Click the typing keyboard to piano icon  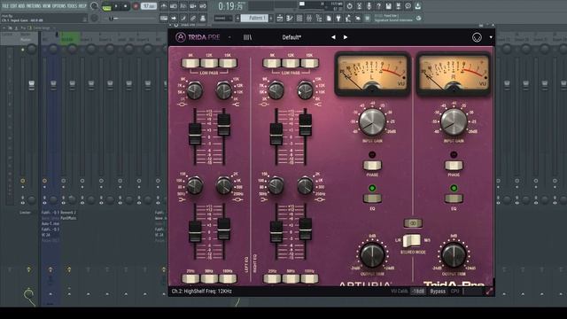164,18
